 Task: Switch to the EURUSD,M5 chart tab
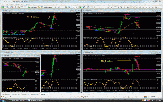click(x=25, y=94)
